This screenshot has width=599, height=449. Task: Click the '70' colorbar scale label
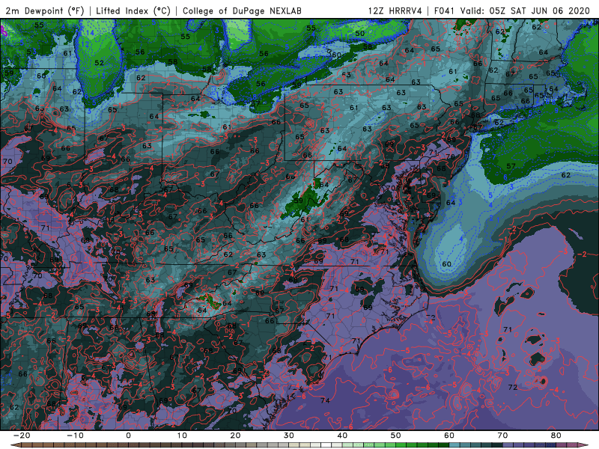pyautogui.click(x=502, y=436)
